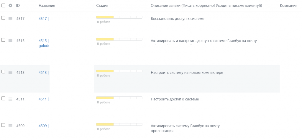Set stage on 4517 progress bar
302x140 pixels.
[x=119, y=17]
